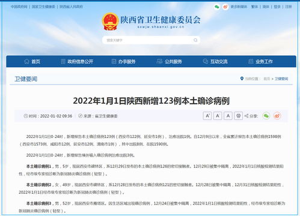
Task: Share article via red Weibo icon
Action: coord(277,116)
